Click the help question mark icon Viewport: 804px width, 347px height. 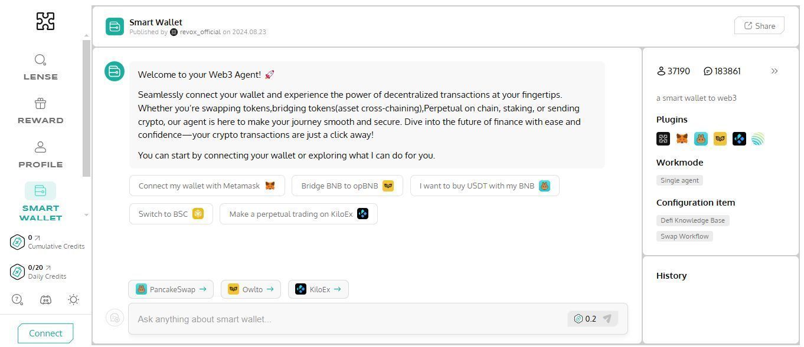coord(17,300)
